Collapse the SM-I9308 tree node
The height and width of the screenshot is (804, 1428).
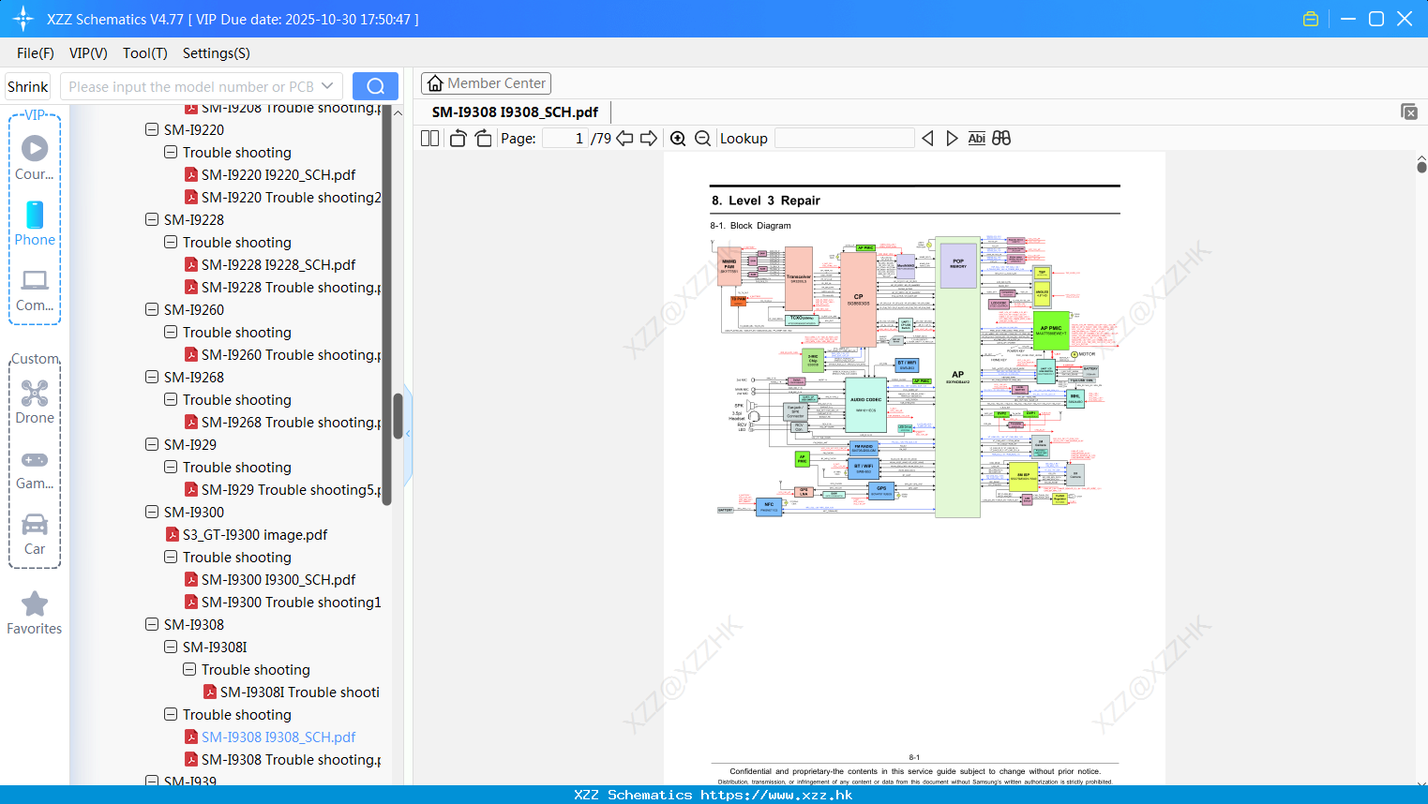(152, 624)
